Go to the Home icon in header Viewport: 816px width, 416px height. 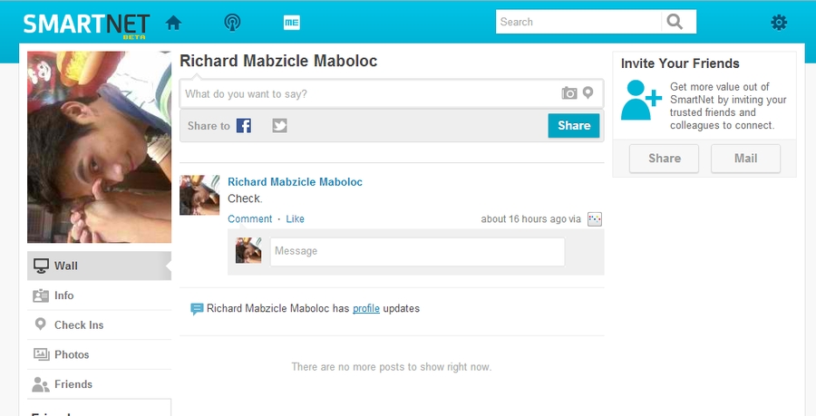(173, 23)
